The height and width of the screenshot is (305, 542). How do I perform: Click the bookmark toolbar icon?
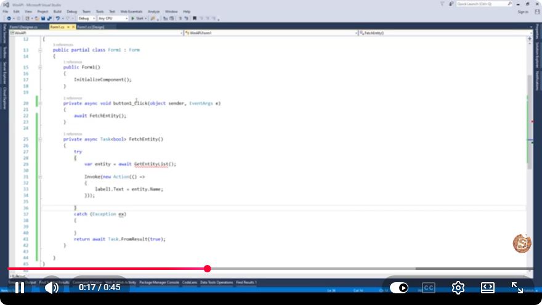(x=195, y=18)
